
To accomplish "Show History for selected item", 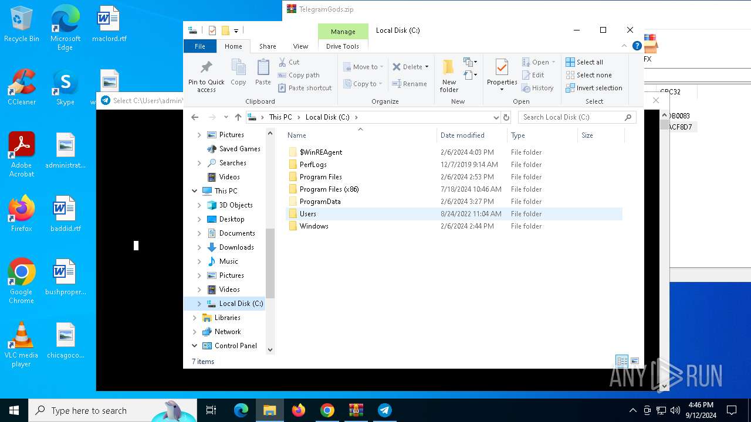I will [537, 88].
